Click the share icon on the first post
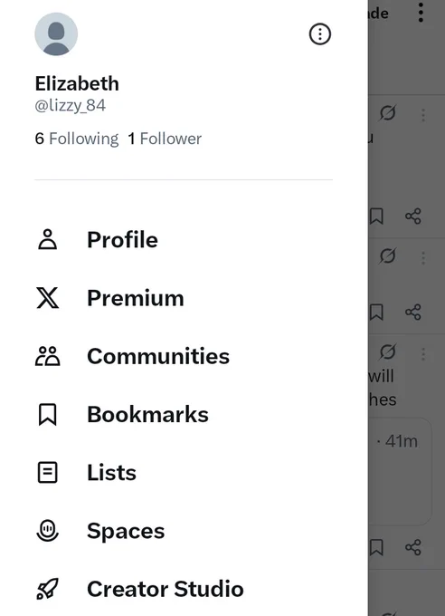Viewport: 445px width, 616px height. [x=412, y=217]
